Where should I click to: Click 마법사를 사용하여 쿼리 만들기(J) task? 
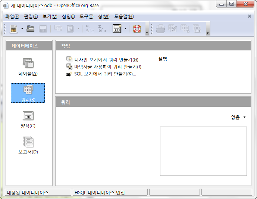point(106,67)
